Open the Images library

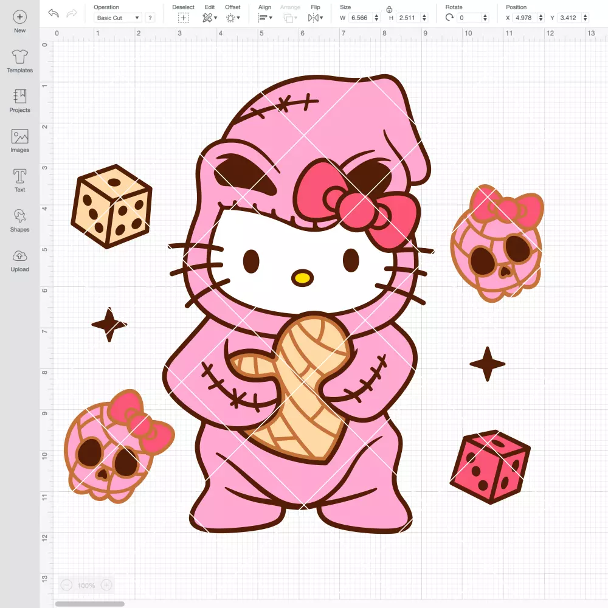click(x=20, y=141)
